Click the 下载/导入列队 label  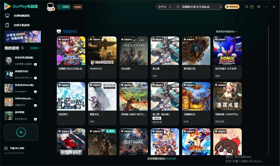tap(17, 148)
